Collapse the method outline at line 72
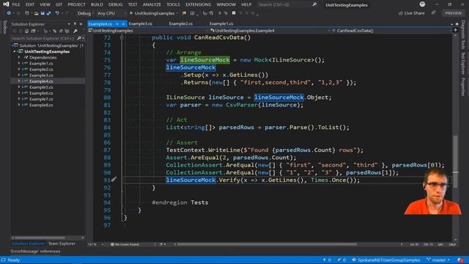 click(122, 37)
